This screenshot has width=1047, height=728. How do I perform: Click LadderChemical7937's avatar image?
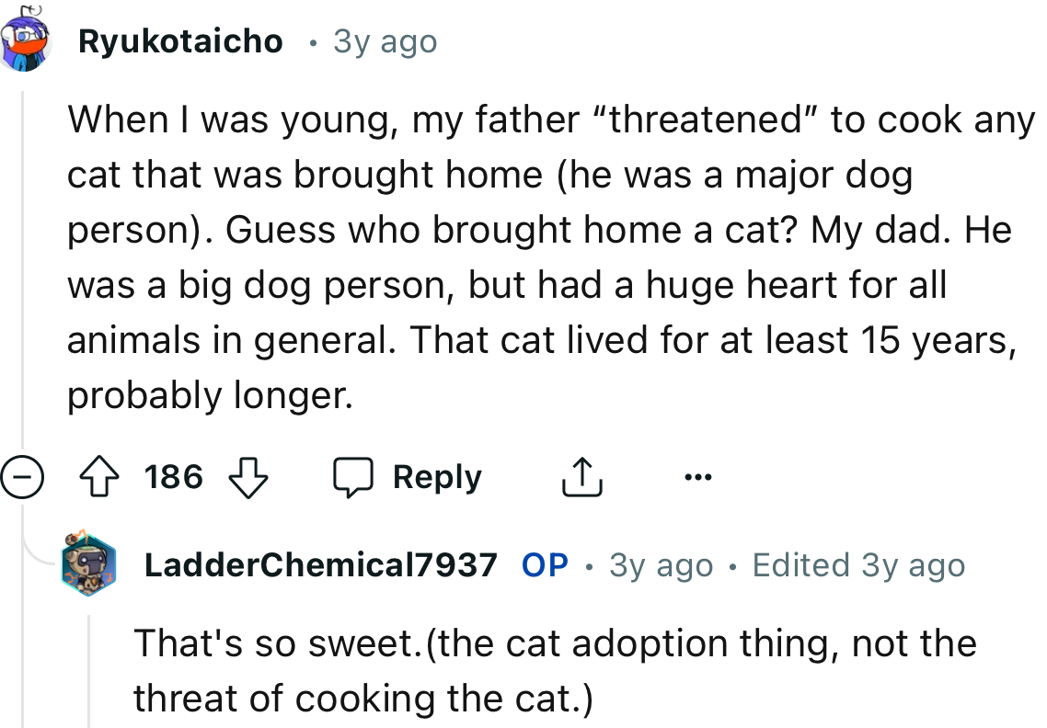(88, 564)
